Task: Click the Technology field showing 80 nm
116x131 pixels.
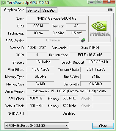Action: pyautogui.click(x=38, y=33)
